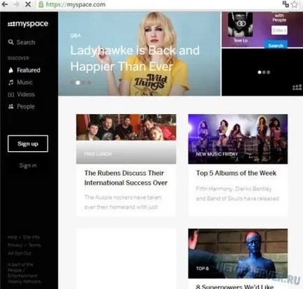This screenshot has width=303, height=289.
Task: Select the middle dot in right panel carousel
Action: click(264, 72)
